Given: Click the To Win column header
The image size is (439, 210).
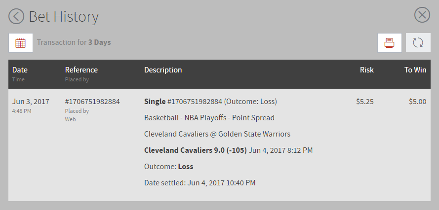Looking at the screenshot, I should pos(415,70).
